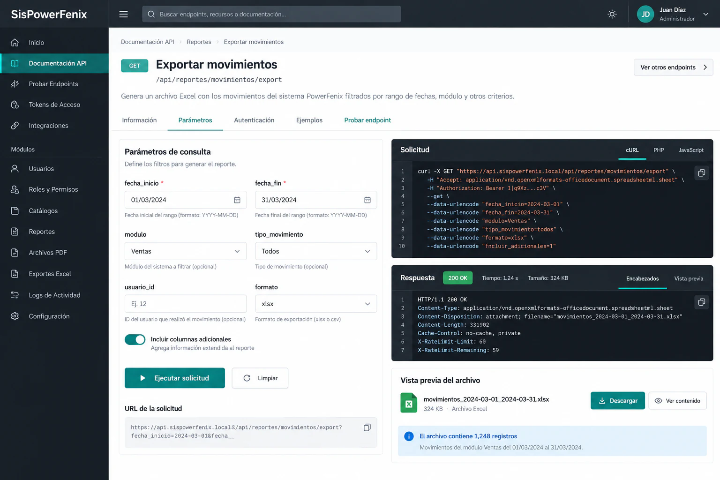
Task: Switch to the Ejemplos tab
Action: coord(309,120)
